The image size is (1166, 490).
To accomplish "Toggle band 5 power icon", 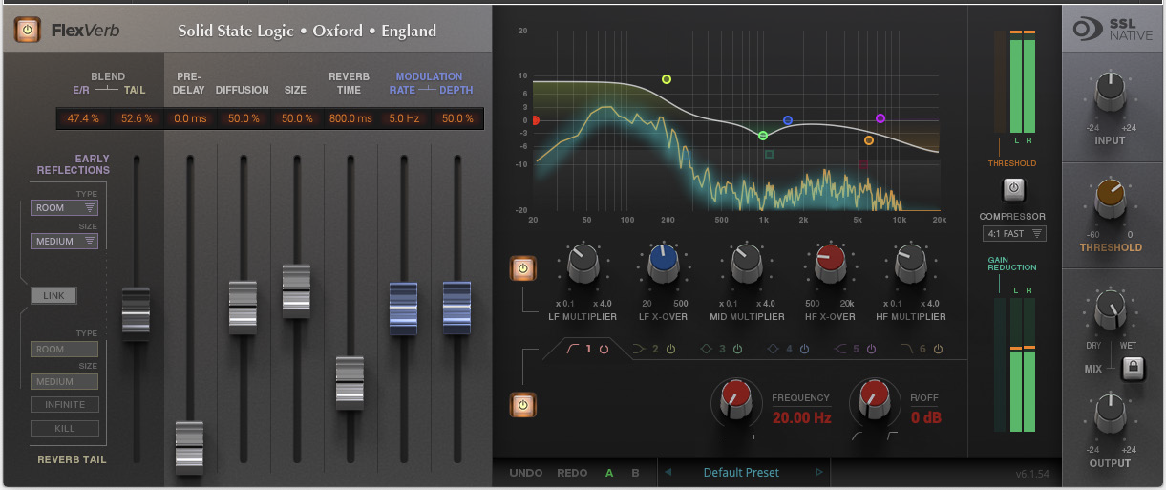I will 871,350.
